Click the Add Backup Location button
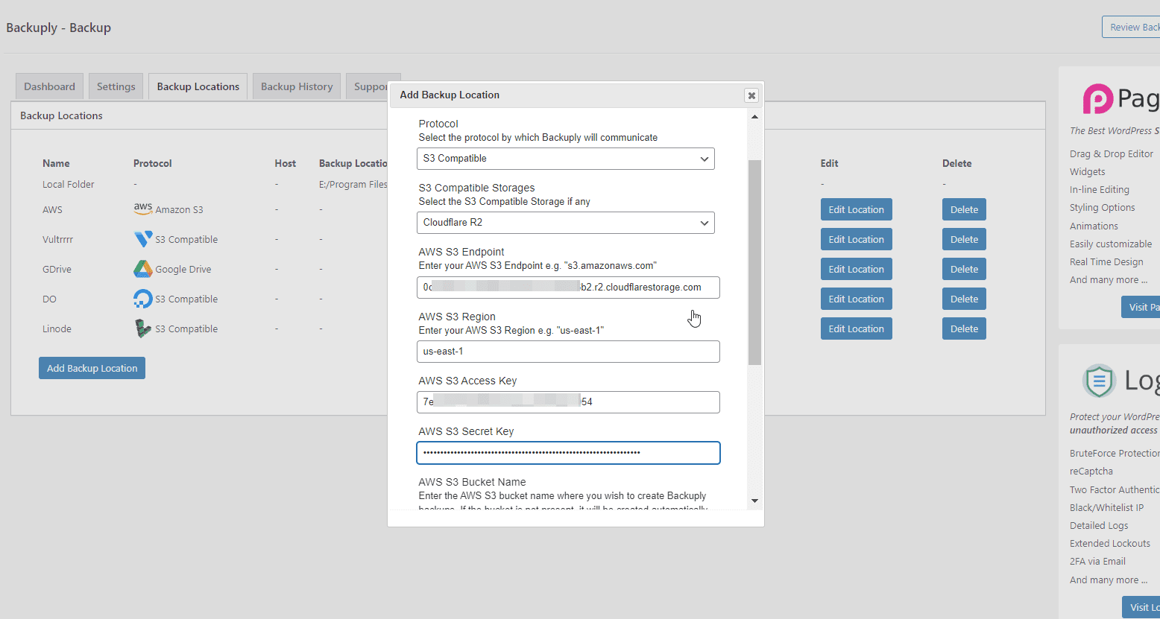The width and height of the screenshot is (1160, 619). coord(92,367)
